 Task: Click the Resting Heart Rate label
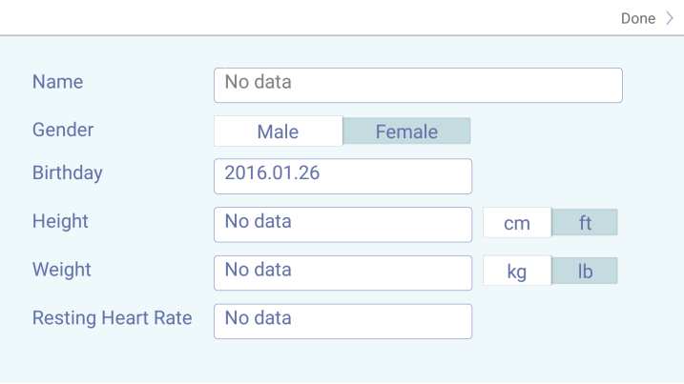(x=113, y=318)
